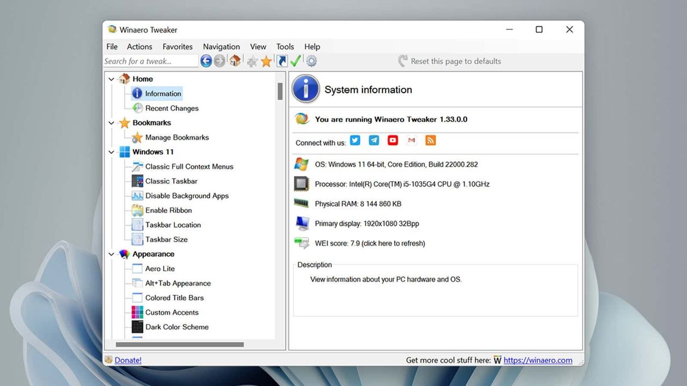This screenshot has height=386, width=687.
Task: Click the Classic Taskbar icon in tree
Action: click(137, 181)
